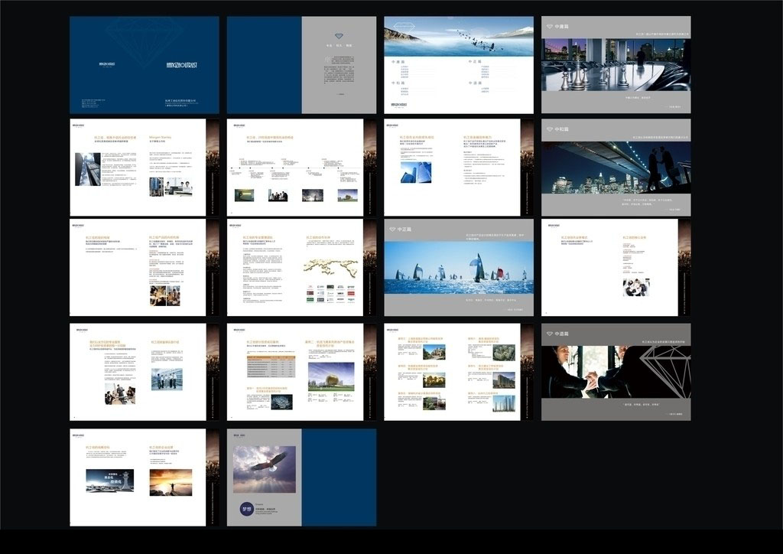Select the chess pieces skyline photo
Screen dimensions: 783x554
pos(616,65)
